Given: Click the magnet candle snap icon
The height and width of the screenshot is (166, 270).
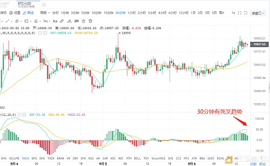Looking at the screenshot, I should coord(76,21).
